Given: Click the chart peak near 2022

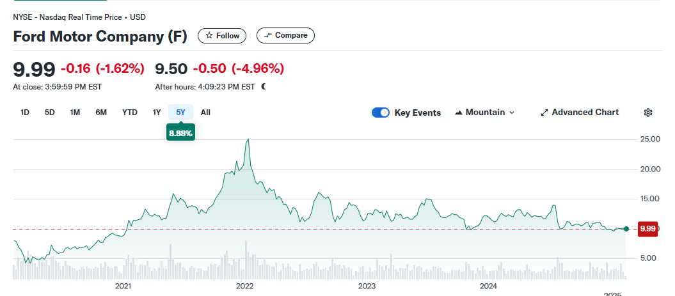Looking at the screenshot, I should (x=248, y=140).
